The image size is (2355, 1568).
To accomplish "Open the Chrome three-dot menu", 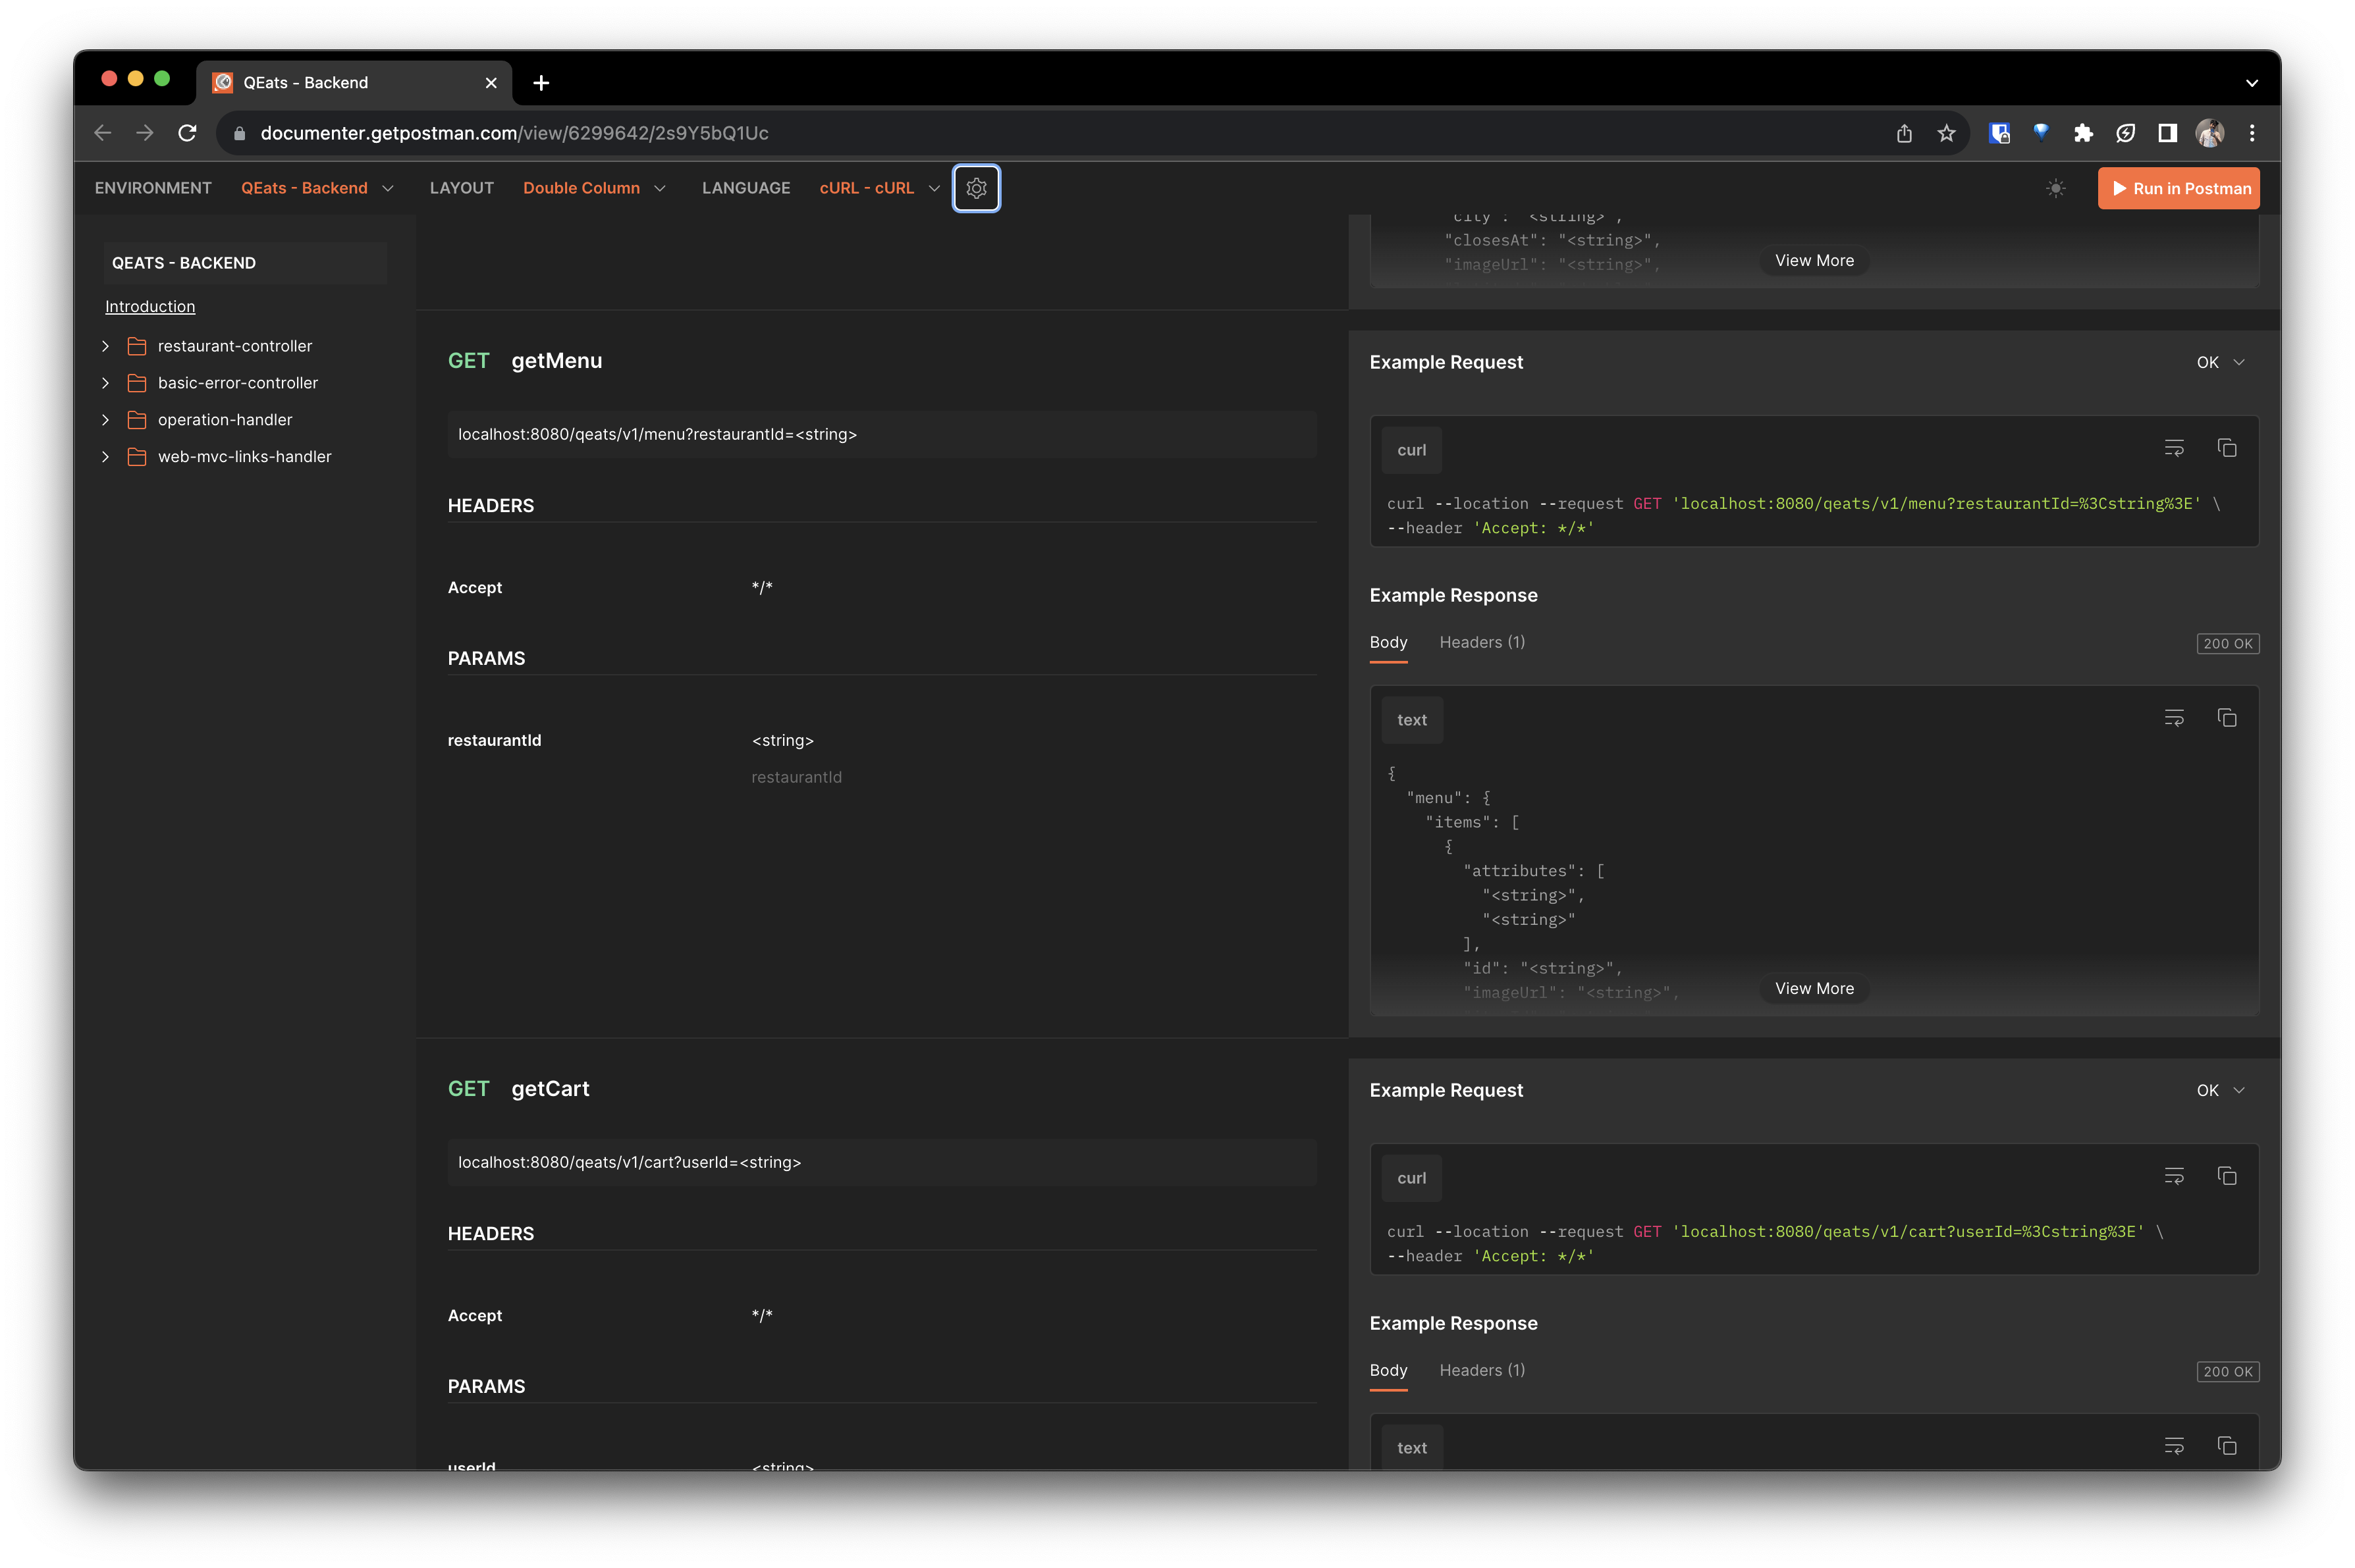I will (2252, 133).
